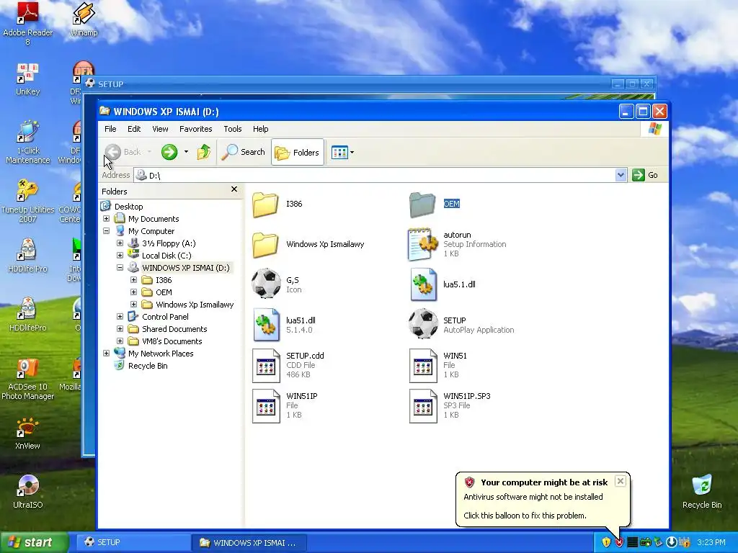Select VM8's Documents in folder tree
The width and height of the screenshot is (738, 553).
coord(172,341)
